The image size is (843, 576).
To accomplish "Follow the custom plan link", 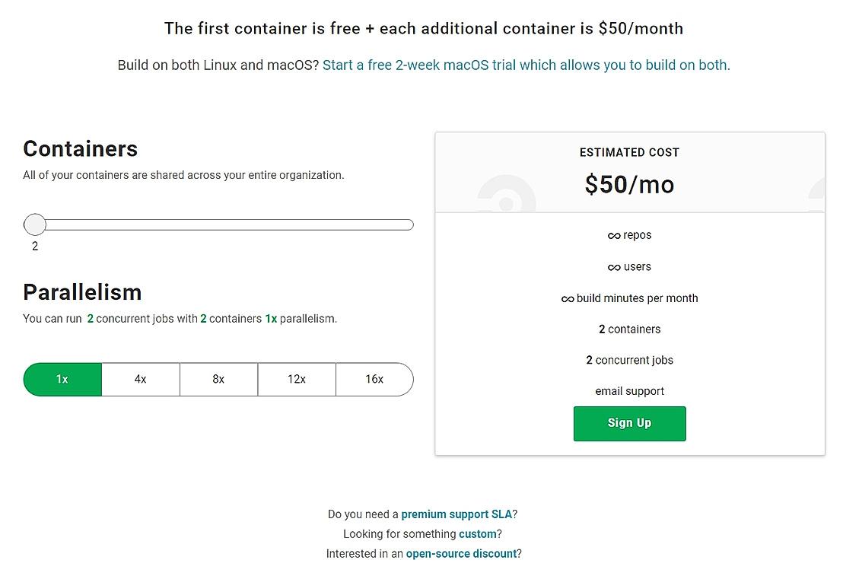I will [x=477, y=534].
